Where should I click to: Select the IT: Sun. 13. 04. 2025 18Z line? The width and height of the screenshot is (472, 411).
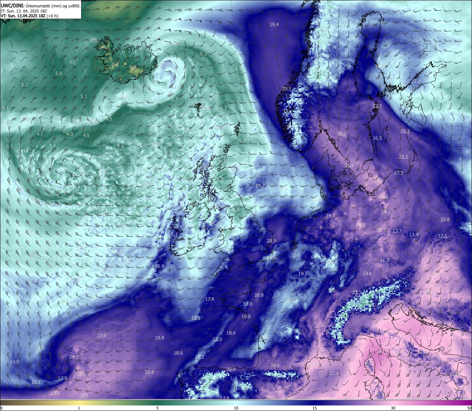pyautogui.click(x=24, y=11)
